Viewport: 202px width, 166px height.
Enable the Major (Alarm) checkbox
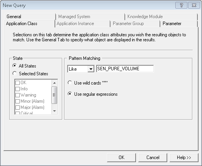click(x=17, y=107)
